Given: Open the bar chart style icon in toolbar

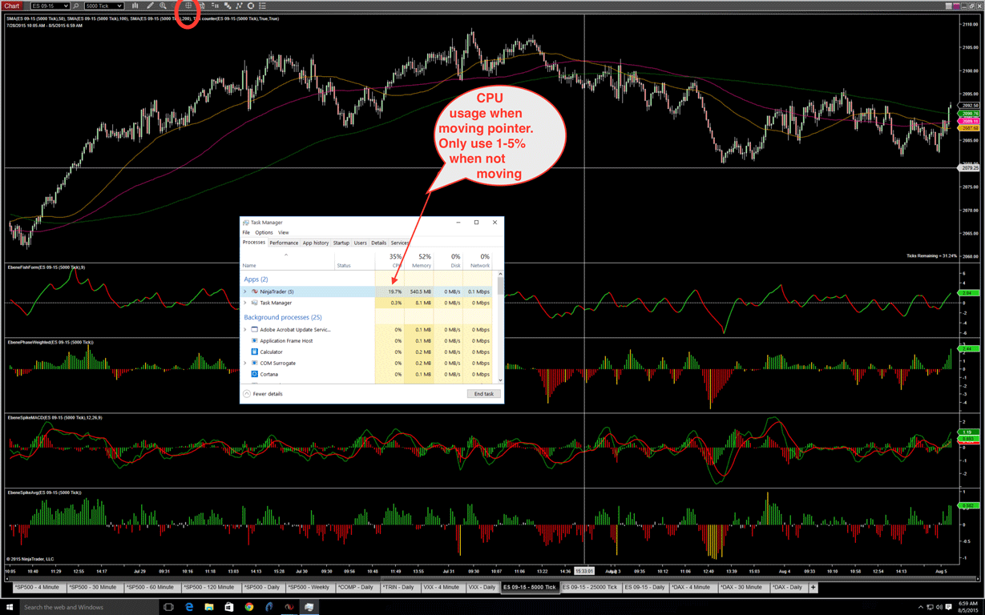Looking at the screenshot, I should coord(135,6).
